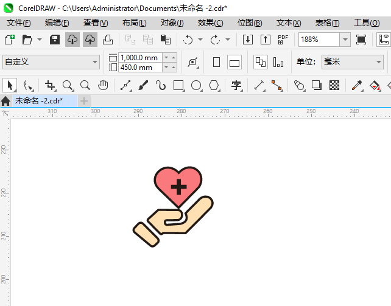Click the page height field 450.0 mm
Image resolution: width=391 pixels, height=306 pixels.
[141, 68]
